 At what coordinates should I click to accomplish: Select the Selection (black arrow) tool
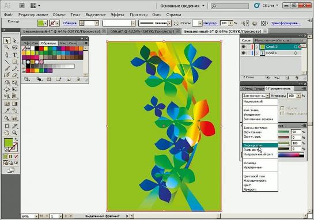[x=6, y=41]
